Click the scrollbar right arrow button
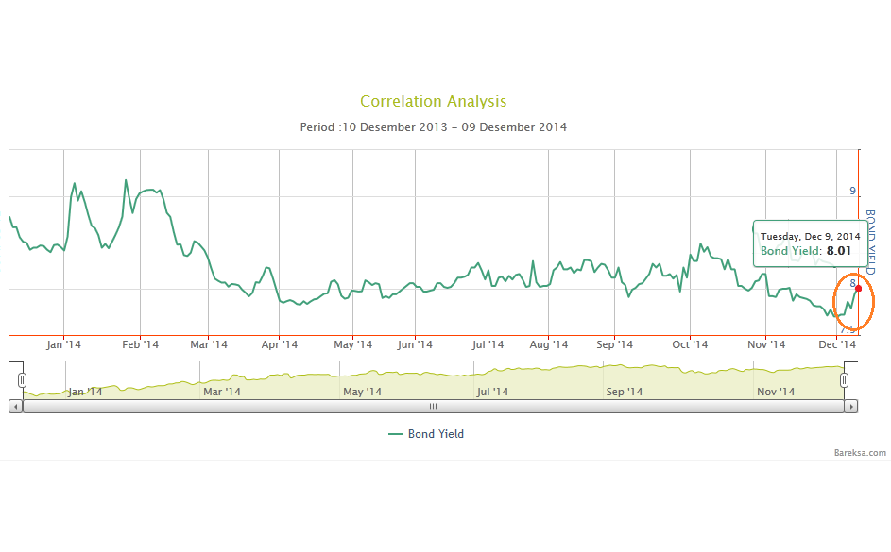The width and height of the screenshot is (891, 552). click(x=851, y=406)
